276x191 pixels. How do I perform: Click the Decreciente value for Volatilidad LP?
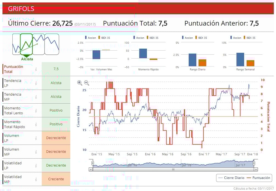tap(56, 165)
